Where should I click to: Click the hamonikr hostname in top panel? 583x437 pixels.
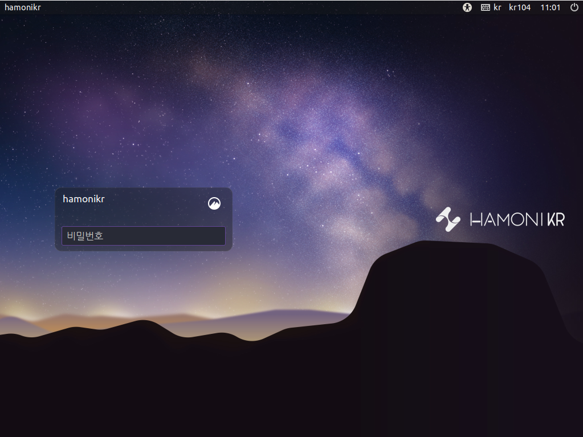23,7
